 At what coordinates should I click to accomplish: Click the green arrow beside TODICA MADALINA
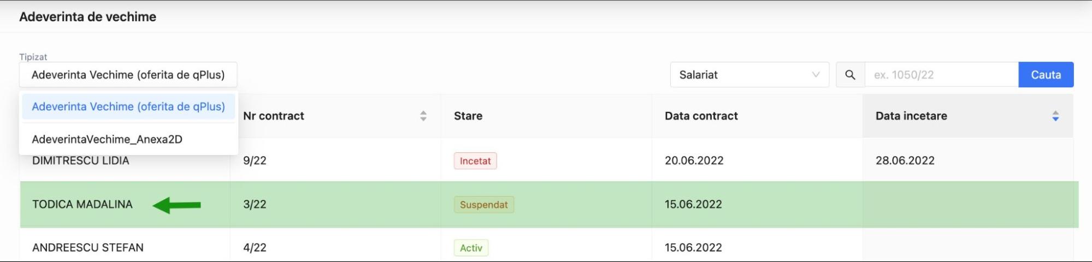pos(176,205)
